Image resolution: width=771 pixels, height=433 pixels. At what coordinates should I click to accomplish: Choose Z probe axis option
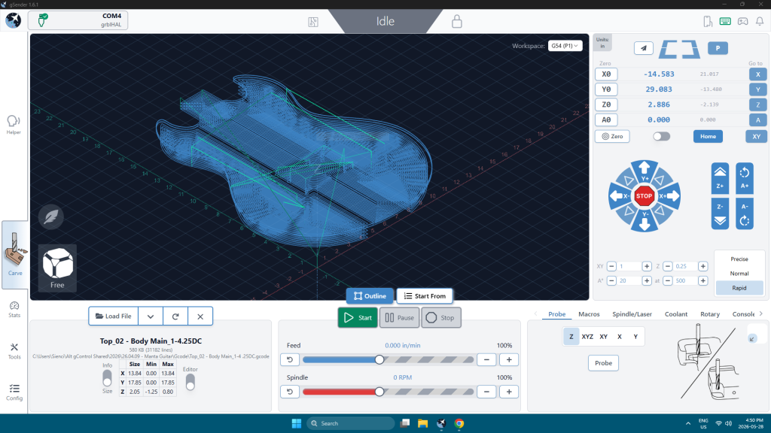pyautogui.click(x=571, y=337)
